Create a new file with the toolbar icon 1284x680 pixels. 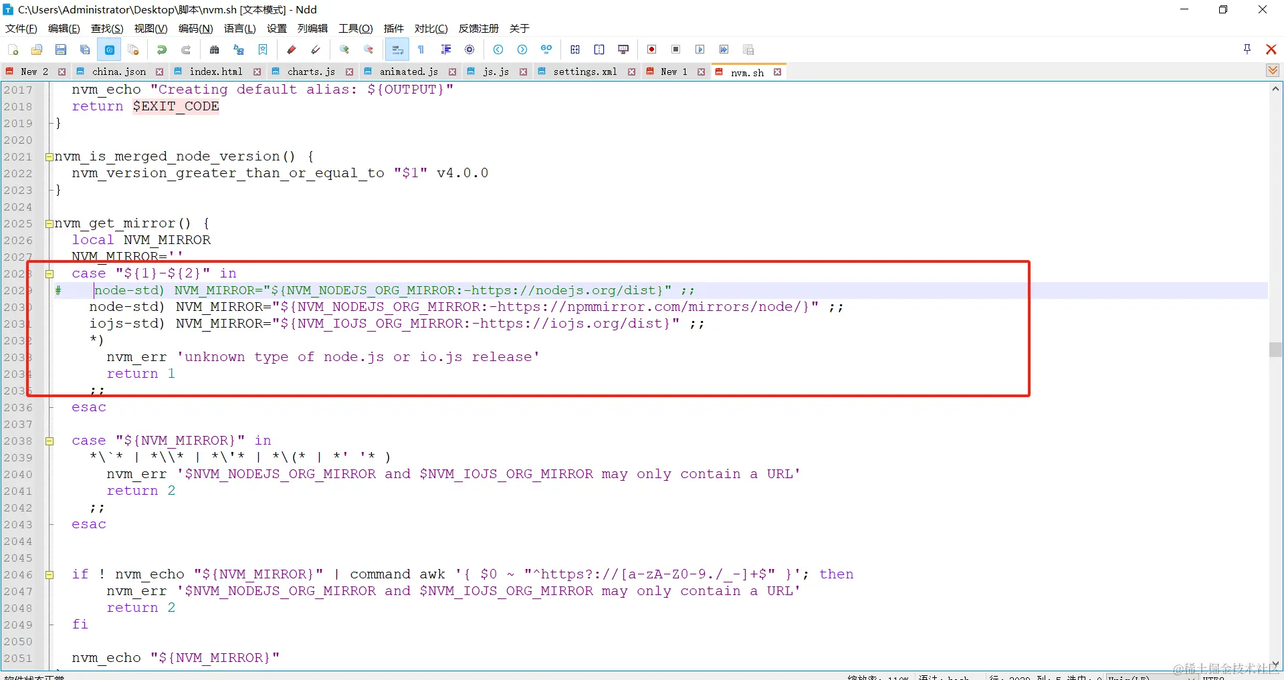13,49
